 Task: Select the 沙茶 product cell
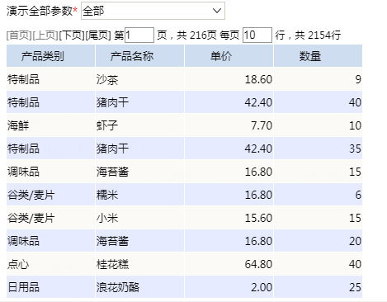(139, 79)
